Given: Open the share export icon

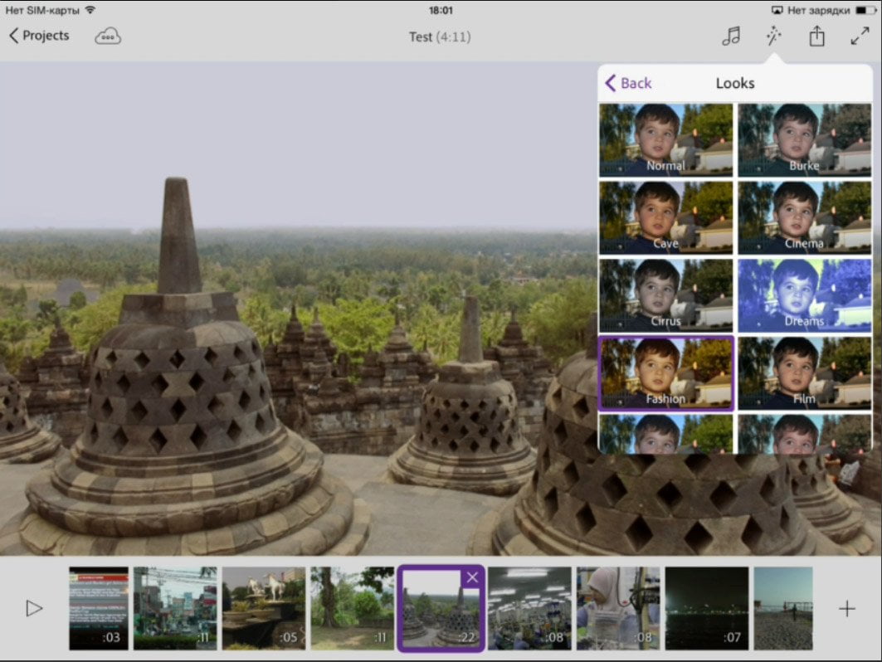Looking at the screenshot, I should pyautogui.click(x=816, y=36).
